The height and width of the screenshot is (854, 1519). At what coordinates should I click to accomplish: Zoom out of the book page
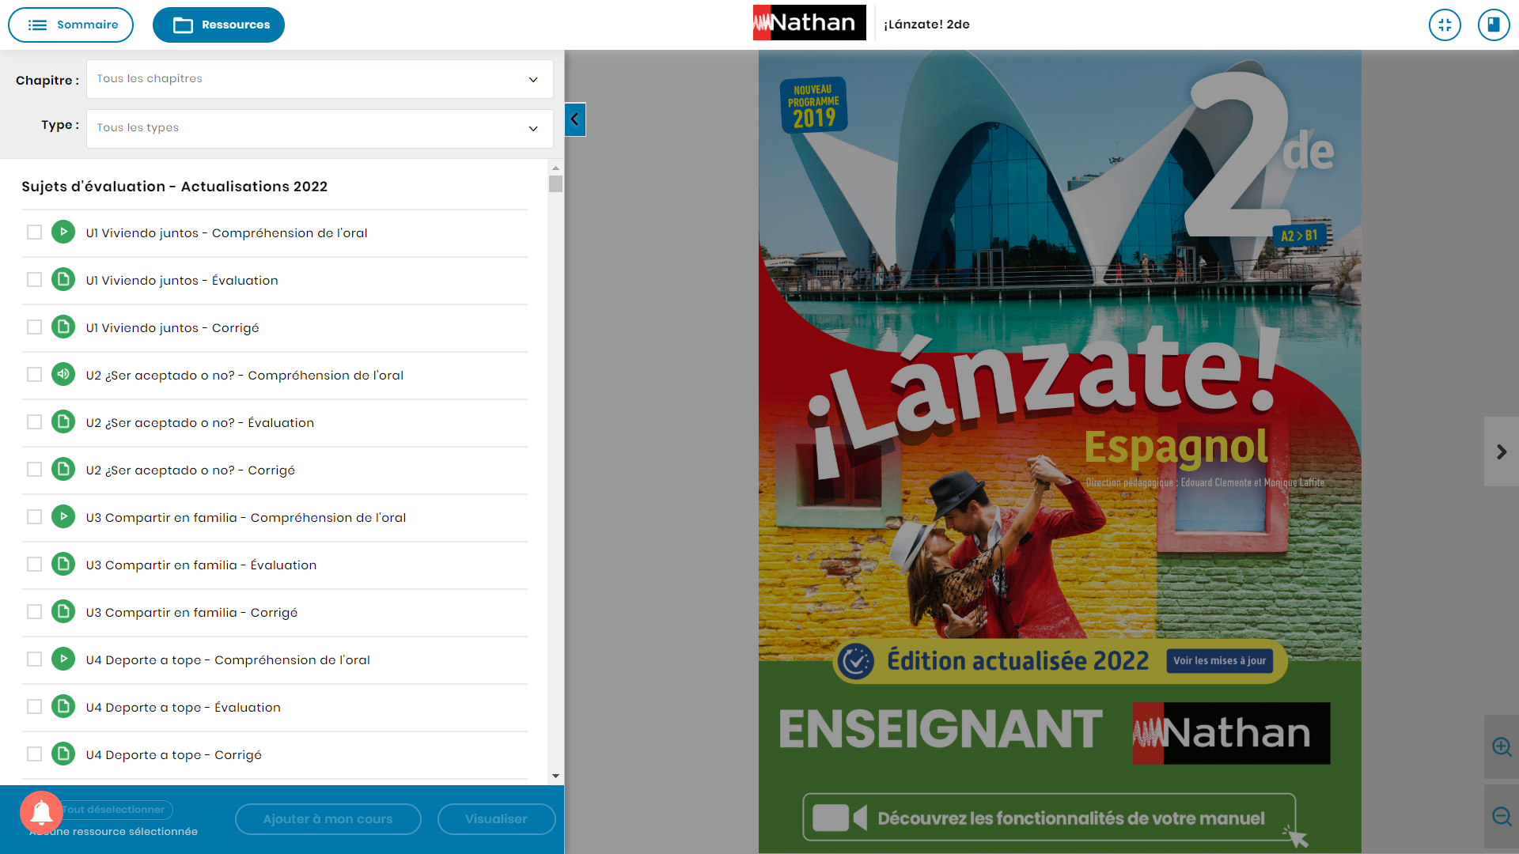pos(1502,817)
